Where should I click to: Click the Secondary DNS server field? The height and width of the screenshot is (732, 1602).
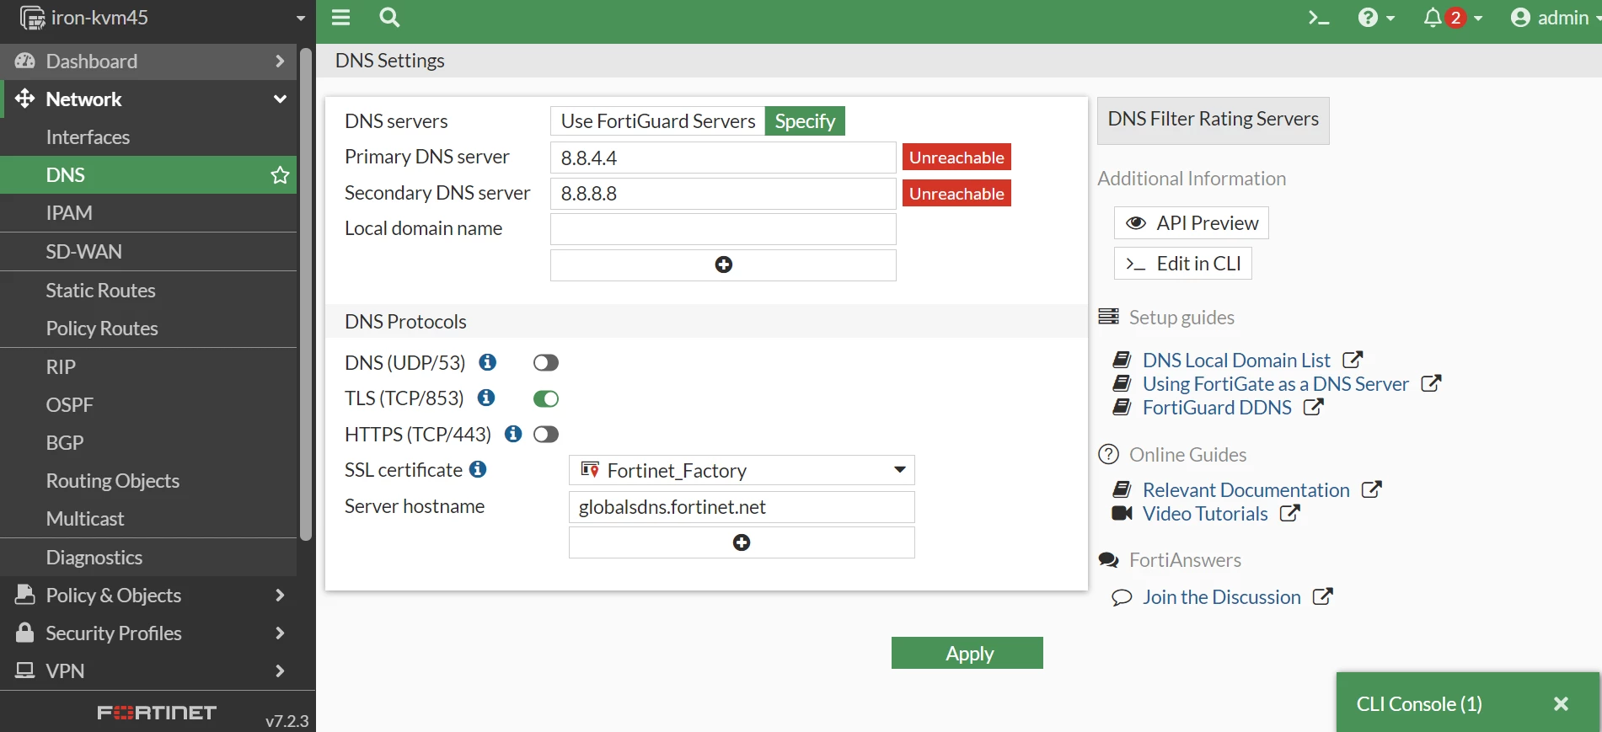pos(723,194)
